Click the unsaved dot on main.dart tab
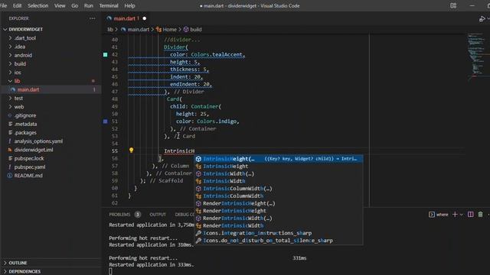Viewport: 490px width, 275px height. pyautogui.click(x=145, y=18)
